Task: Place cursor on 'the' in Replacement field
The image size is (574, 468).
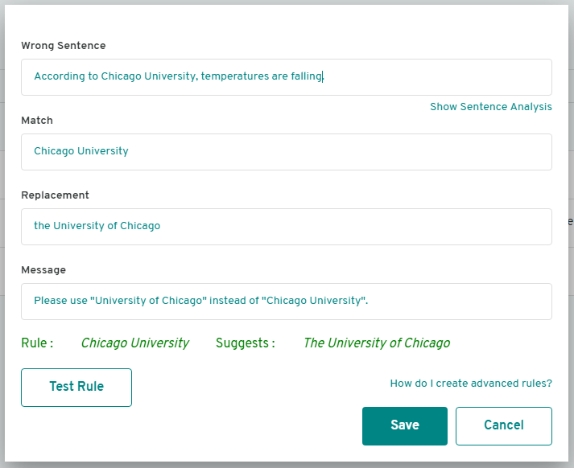Action: [x=42, y=226]
